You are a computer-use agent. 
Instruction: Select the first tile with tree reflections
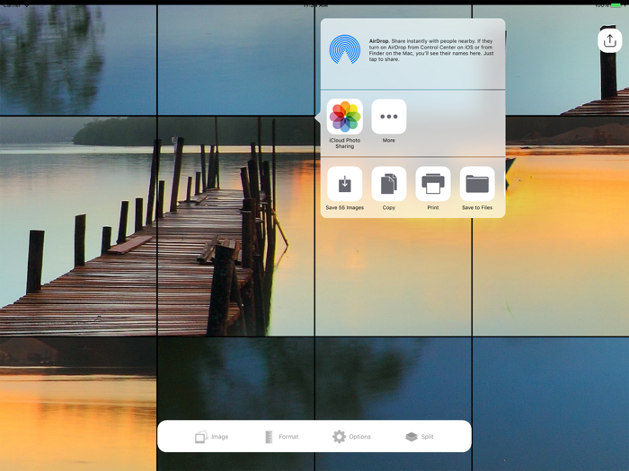click(78, 60)
